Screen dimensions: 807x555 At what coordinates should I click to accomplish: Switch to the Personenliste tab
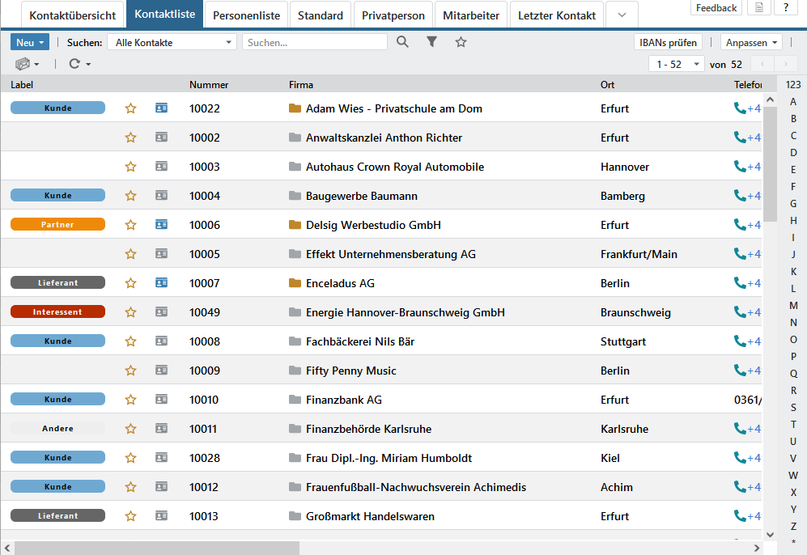(246, 15)
